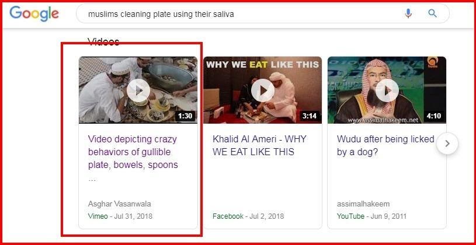Click the assimalhakeem channel name
476x245 pixels.
click(363, 204)
